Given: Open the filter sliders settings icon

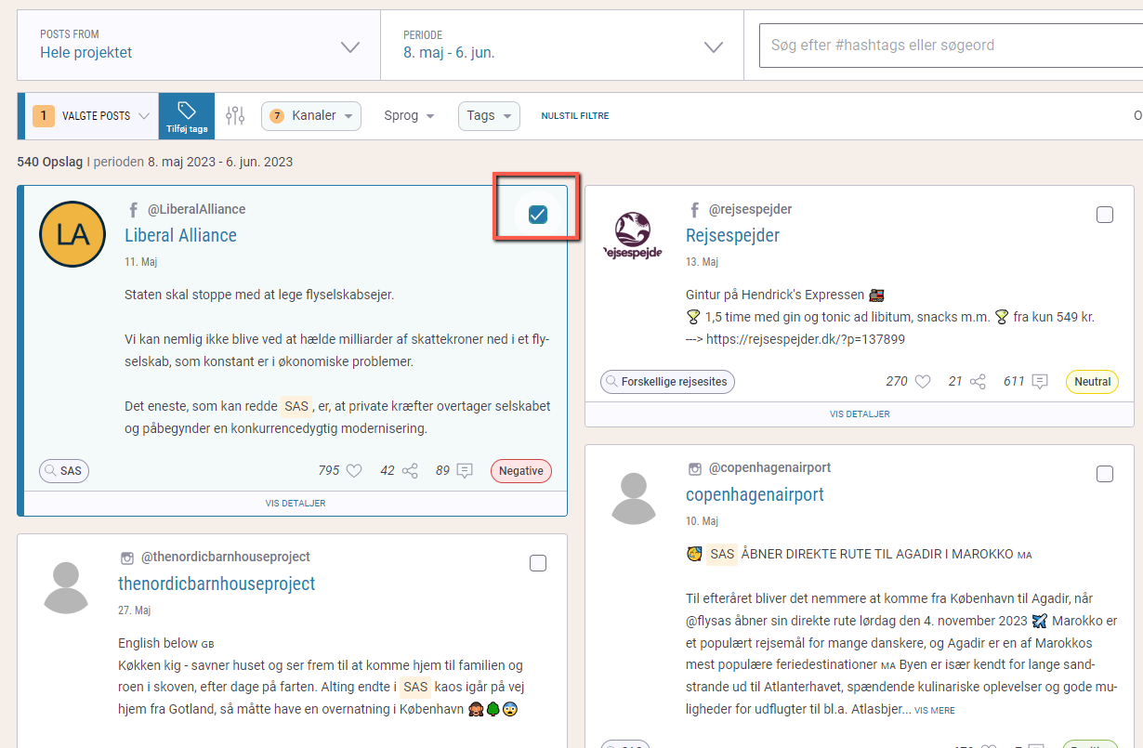Looking at the screenshot, I should 235,116.
